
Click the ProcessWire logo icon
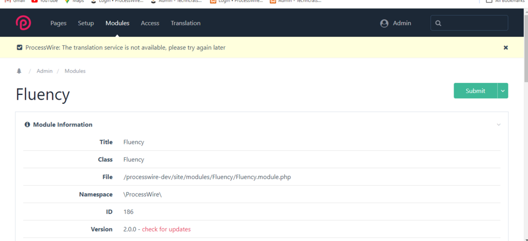pos(23,23)
